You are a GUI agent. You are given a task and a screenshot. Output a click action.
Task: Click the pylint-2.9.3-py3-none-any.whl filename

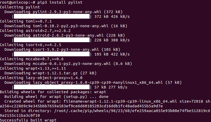67,12
